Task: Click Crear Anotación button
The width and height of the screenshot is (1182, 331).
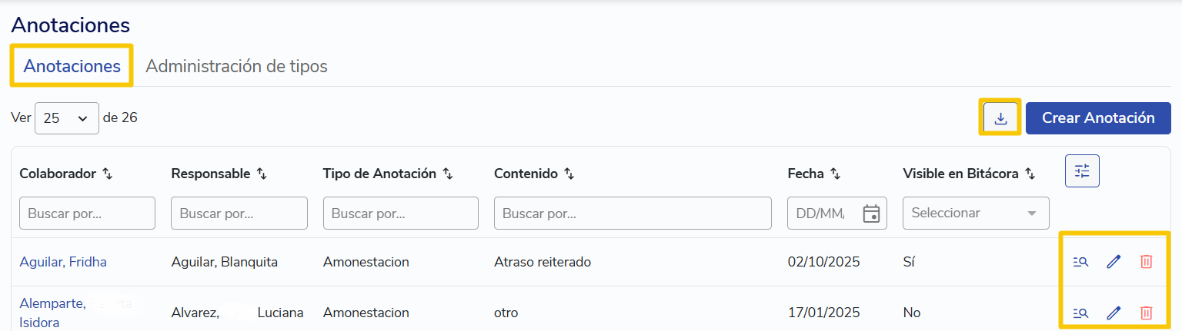Action: tap(1098, 118)
